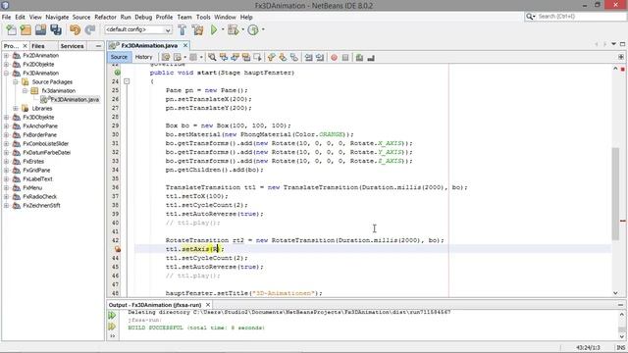Open the Refactor menu

tap(105, 18)
